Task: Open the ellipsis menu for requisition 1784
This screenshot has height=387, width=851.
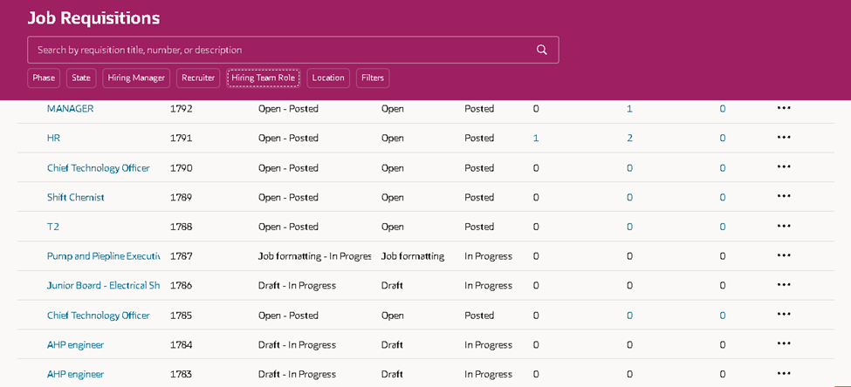Action: click(784, 344)
